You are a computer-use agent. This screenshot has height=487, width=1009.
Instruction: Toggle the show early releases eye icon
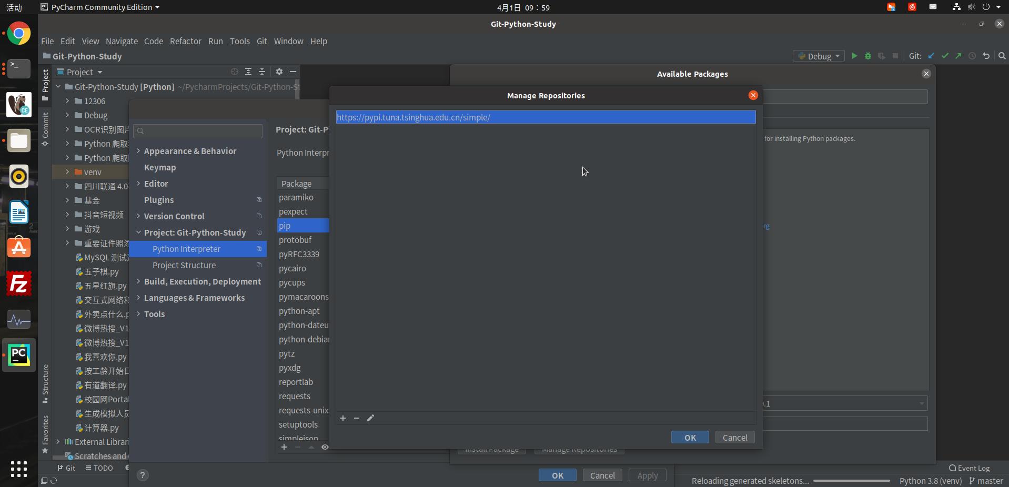325,447
